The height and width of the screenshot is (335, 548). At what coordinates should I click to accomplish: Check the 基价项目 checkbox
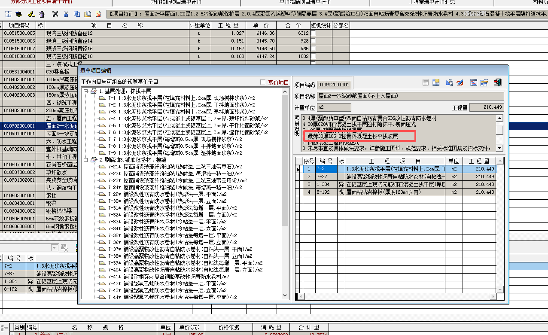click(x=263, y=82)
